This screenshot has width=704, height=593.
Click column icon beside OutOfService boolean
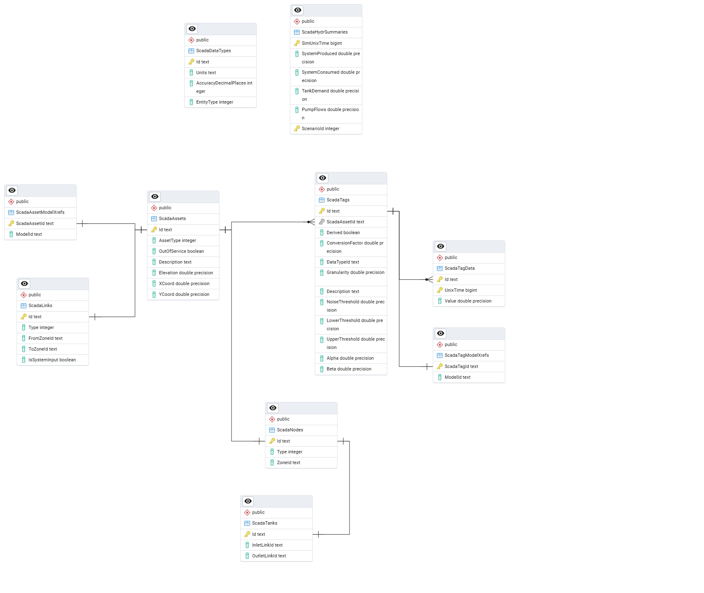154,251
